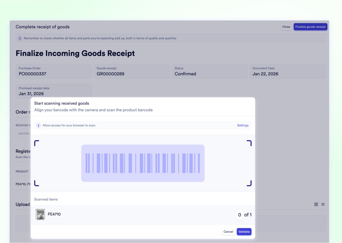Viewport: 342px width, 243px height.
Task: Click the Jennifer received-by field
Action: pos(23,133)
